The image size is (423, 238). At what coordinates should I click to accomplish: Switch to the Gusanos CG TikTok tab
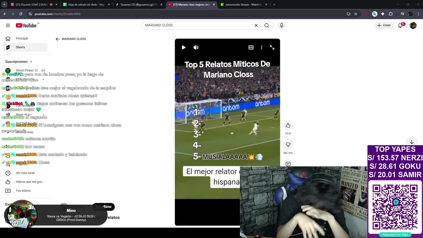138,5
